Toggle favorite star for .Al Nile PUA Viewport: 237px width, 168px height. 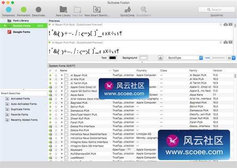pos(56,79)
